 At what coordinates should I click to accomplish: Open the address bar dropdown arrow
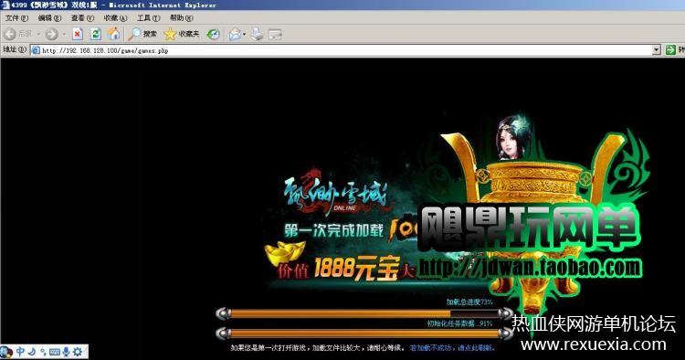pyautogui.click(x=657, y=50)
